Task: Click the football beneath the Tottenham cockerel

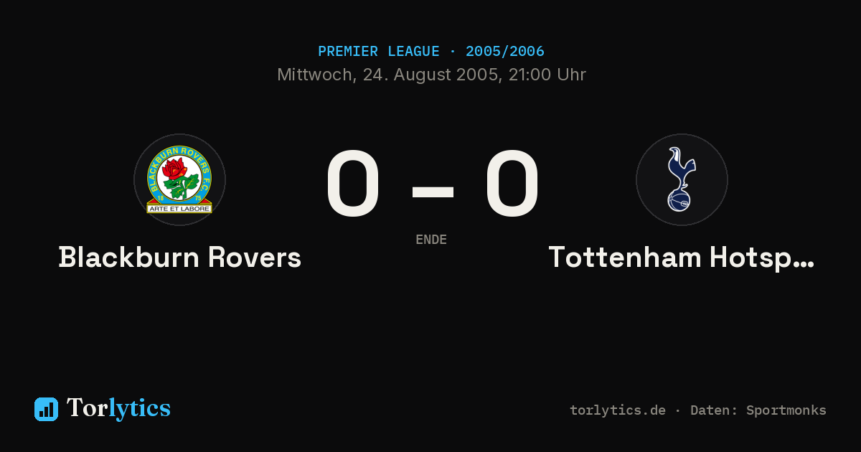Action: pyautogui.click(x=679, y=199)
